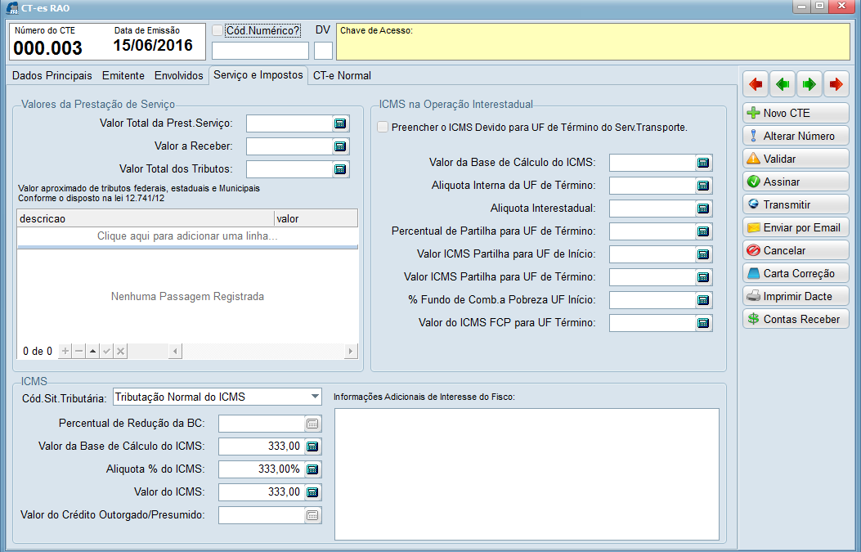Open calculator for Fundo de Comb.a Pobreza
The image size is (861, 552).
[703, 300]
